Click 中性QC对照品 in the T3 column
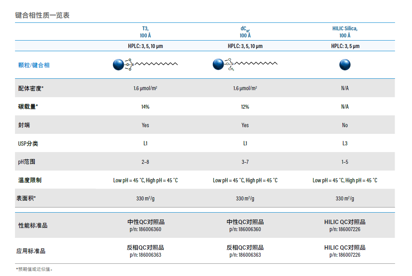This screenshot has height=276, width=412. click(146, 222)
